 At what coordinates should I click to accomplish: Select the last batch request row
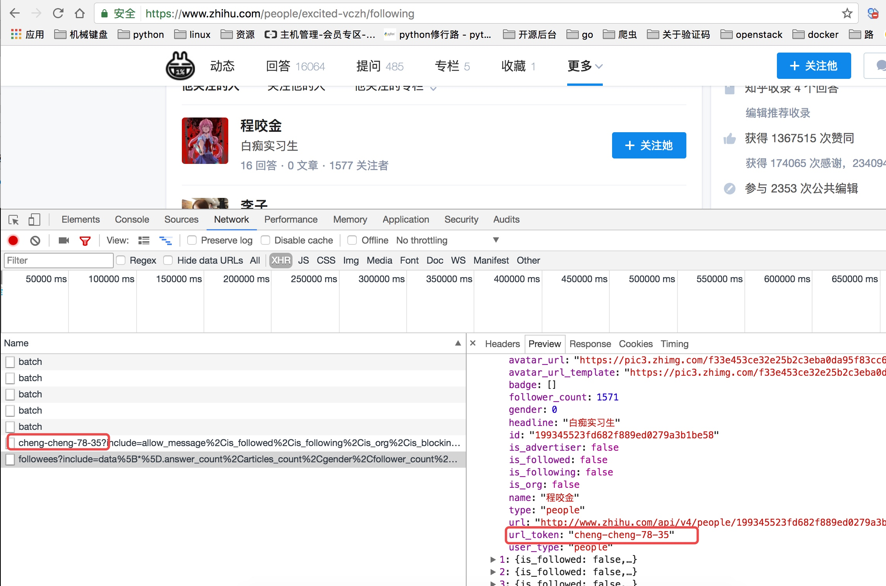[x=233, y=427]
